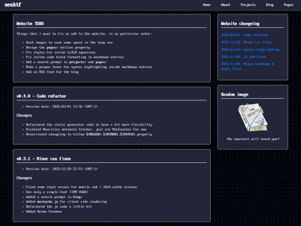Click the v0.4.0 - Code refactor heading
Screen dimensions: 301x226
point(41,96)
